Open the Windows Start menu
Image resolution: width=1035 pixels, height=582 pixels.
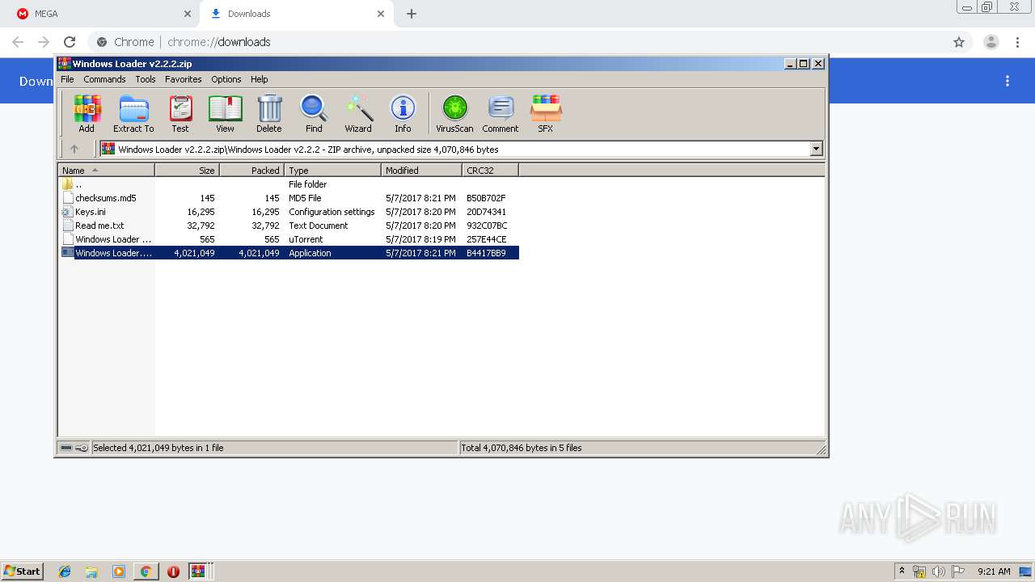(x=22, y=571)
